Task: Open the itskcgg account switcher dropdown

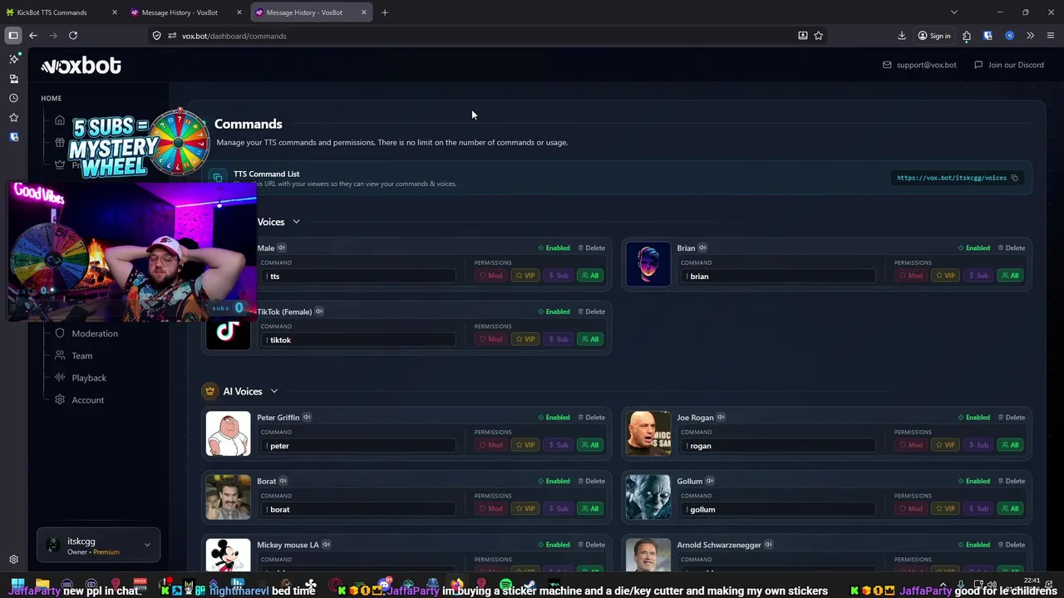Action: pos(98,546)
